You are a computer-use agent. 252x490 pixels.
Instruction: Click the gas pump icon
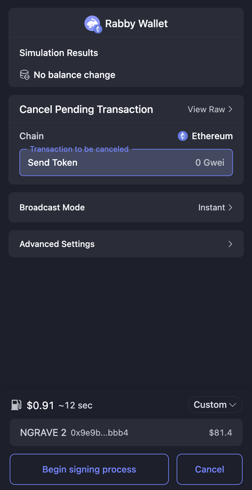click(16, 405)
